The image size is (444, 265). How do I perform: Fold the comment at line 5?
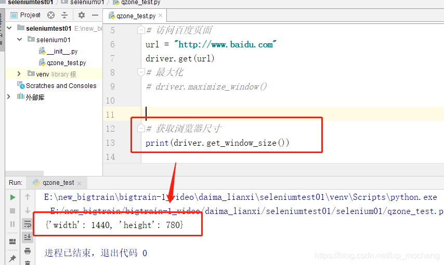point(141,30)
